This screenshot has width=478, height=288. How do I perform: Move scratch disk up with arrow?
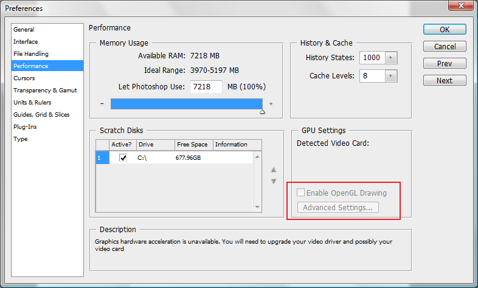click(274, 170)
